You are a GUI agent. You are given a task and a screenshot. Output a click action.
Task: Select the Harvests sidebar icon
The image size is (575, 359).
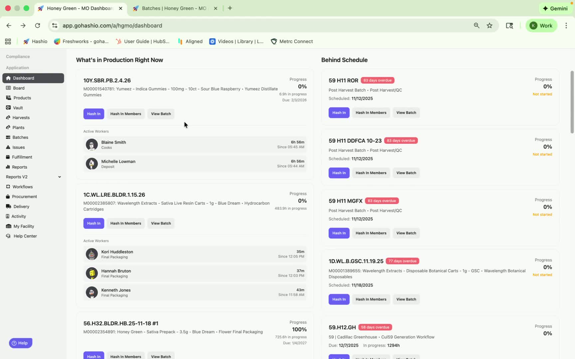pos(8,118)
